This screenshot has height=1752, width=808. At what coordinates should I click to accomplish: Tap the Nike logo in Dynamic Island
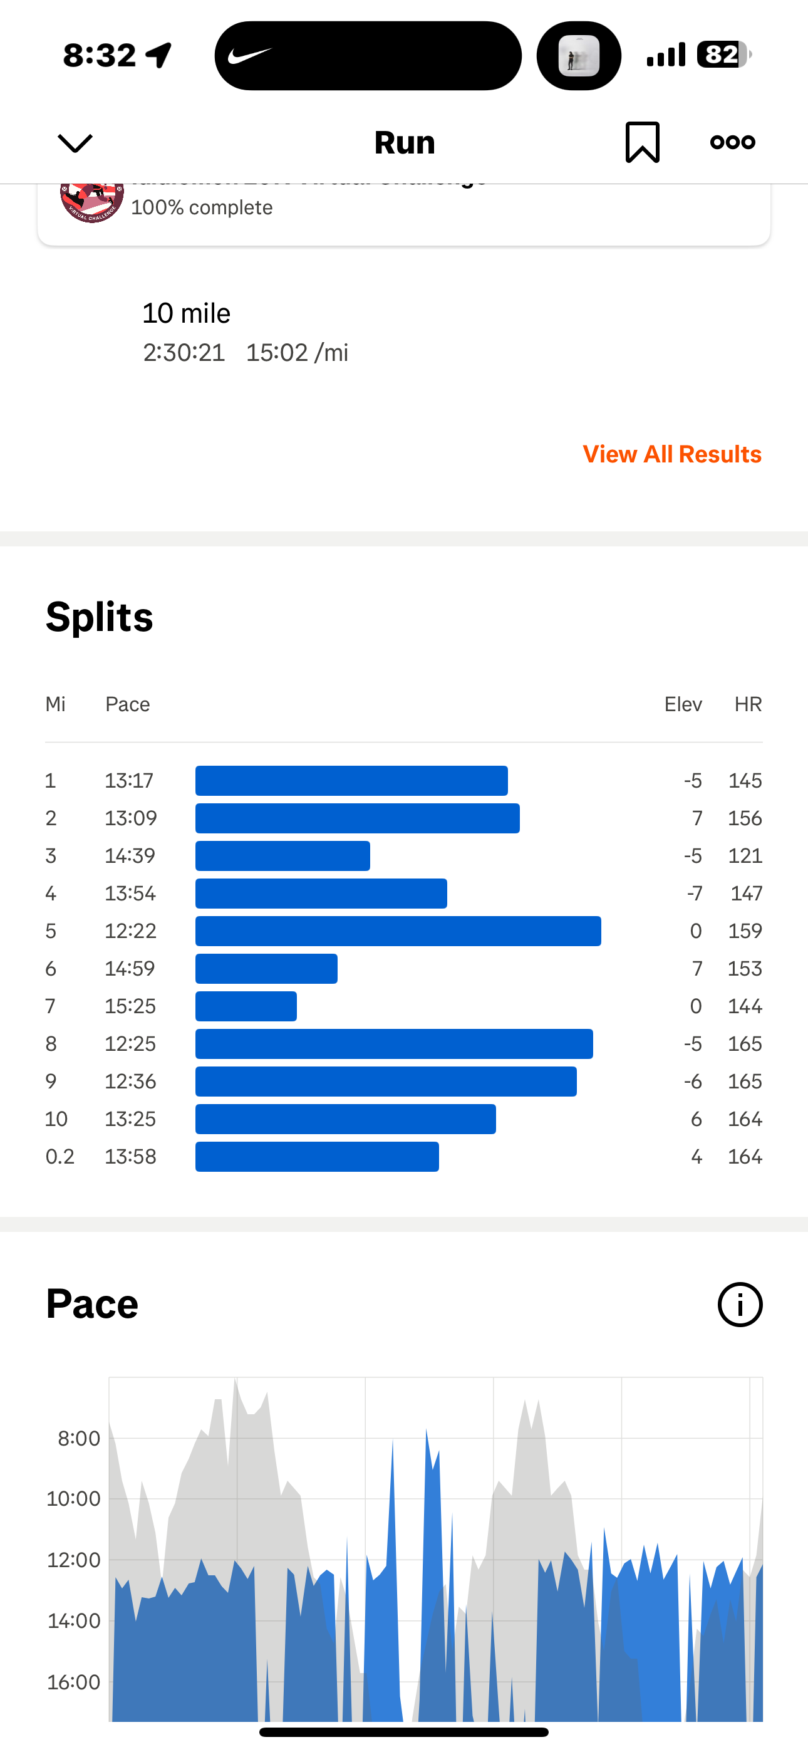[250, 56]
